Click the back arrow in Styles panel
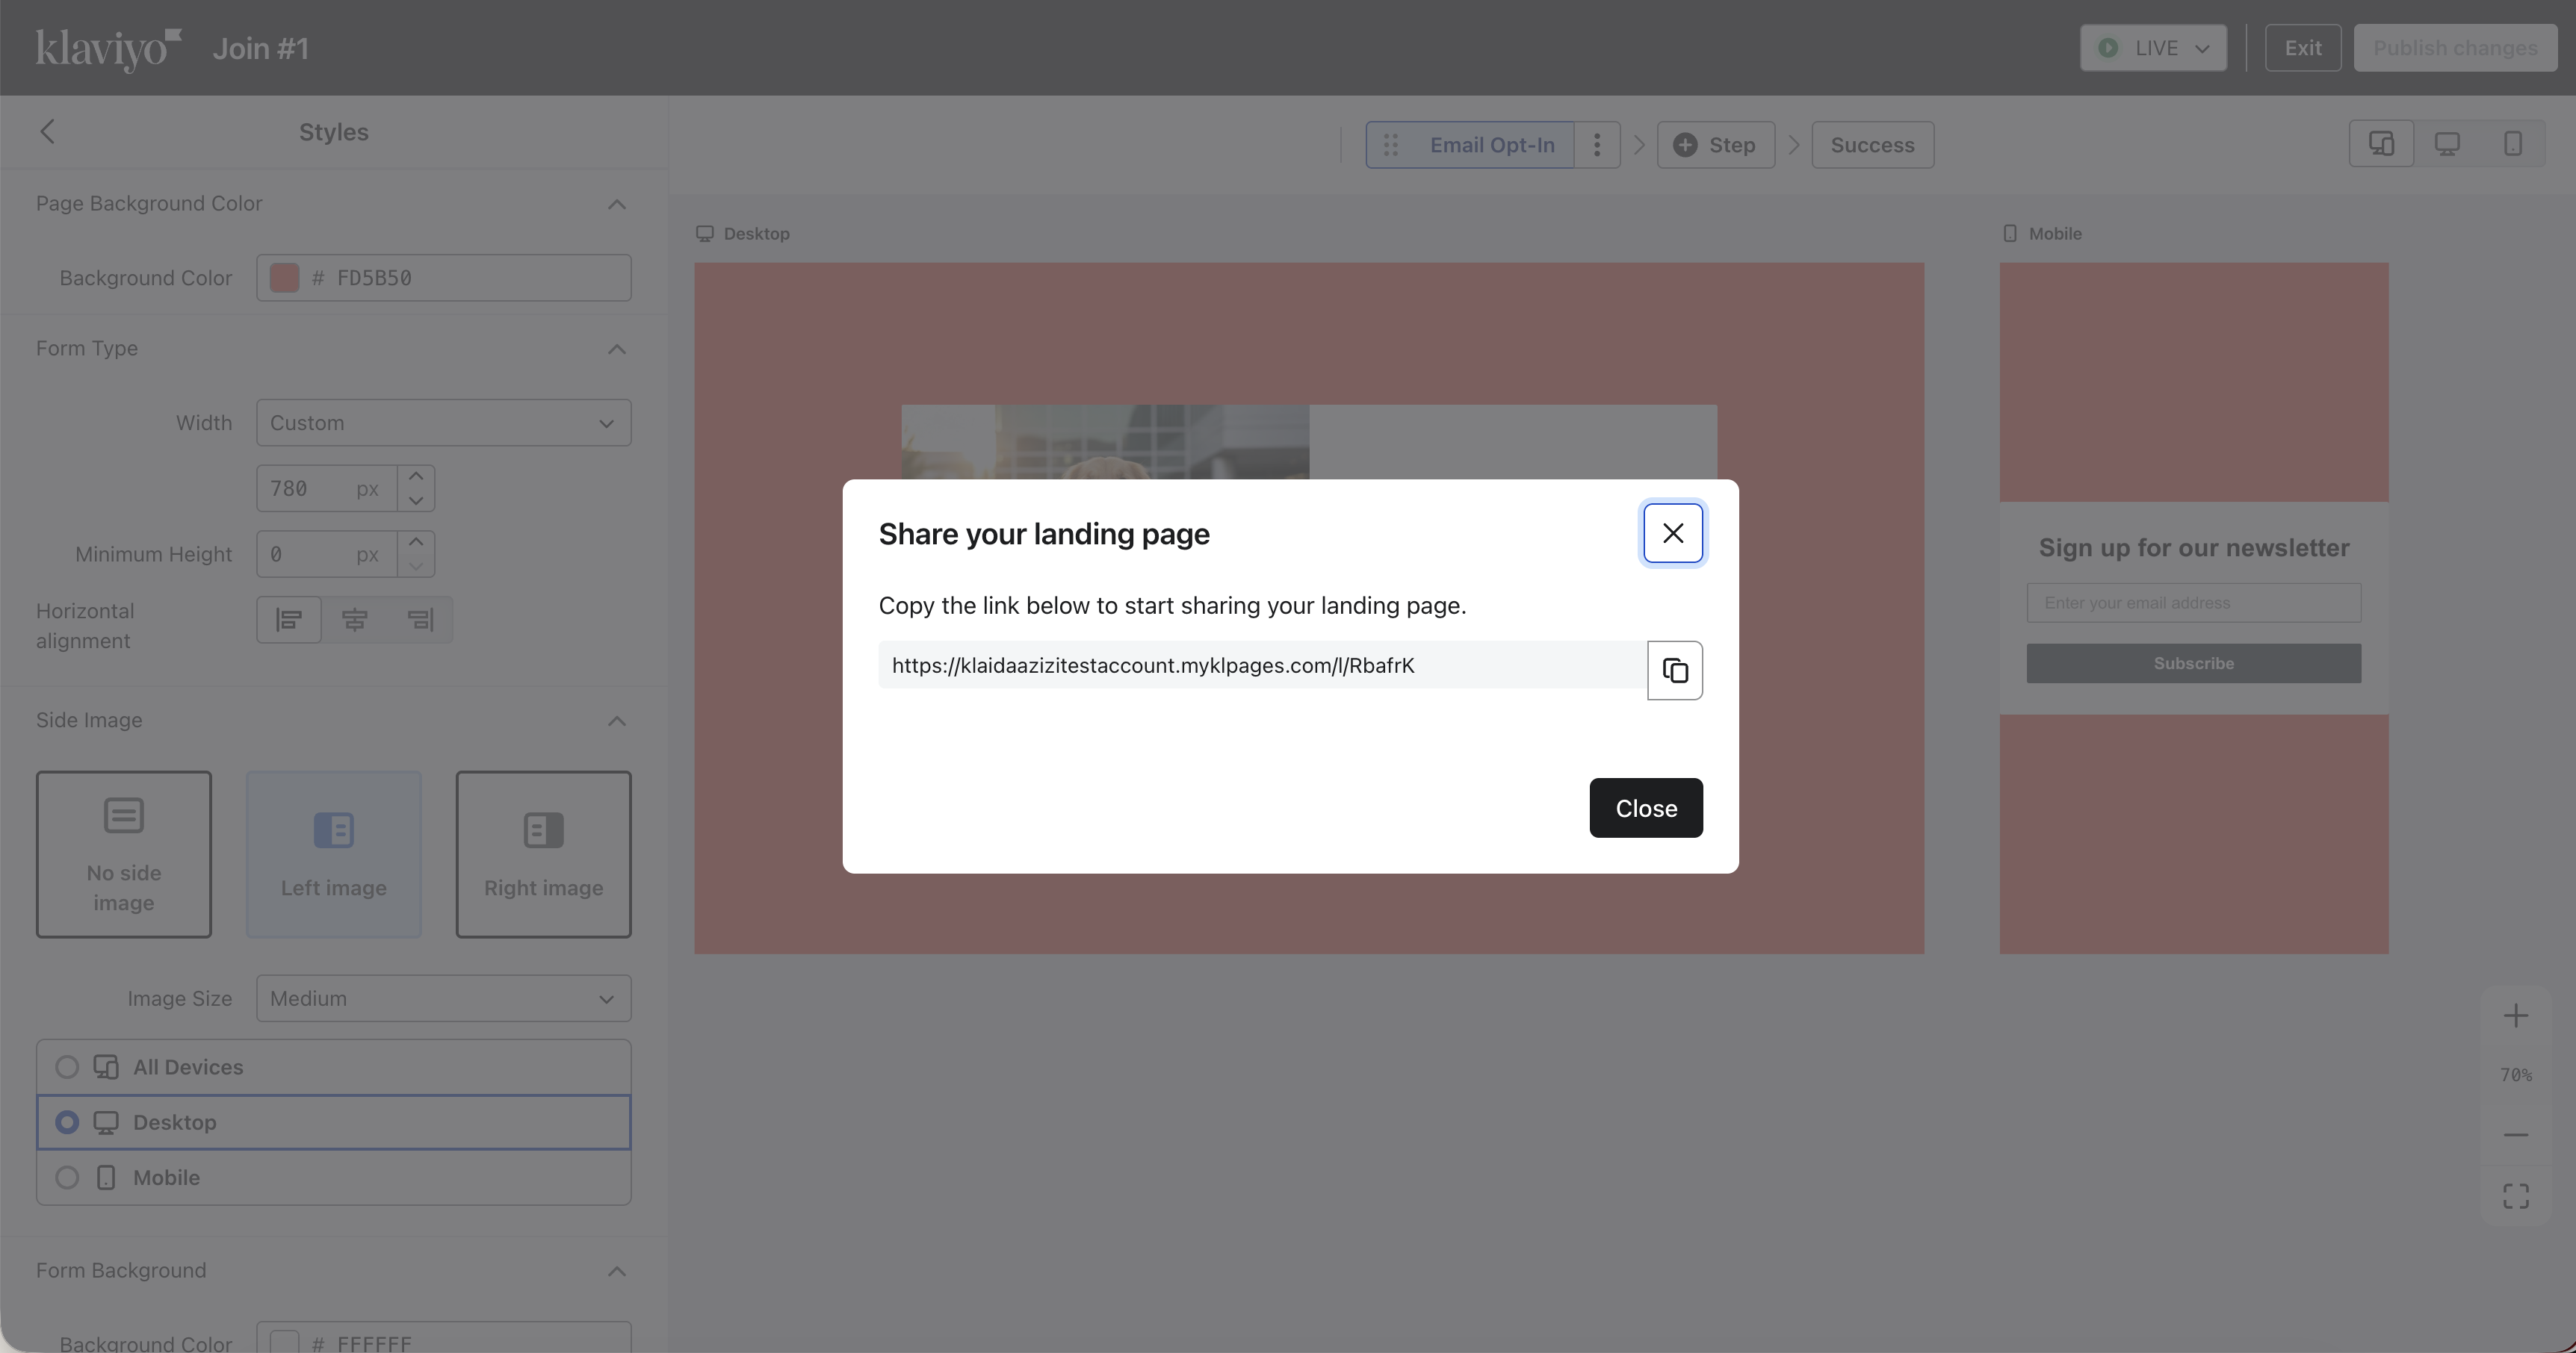This screenshot has width=2576, height=1353. (47, 132)
